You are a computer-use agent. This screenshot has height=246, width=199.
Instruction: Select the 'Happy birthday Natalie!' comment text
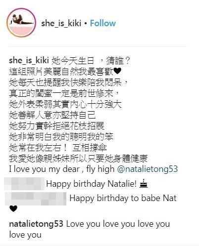tap(91, 184)
